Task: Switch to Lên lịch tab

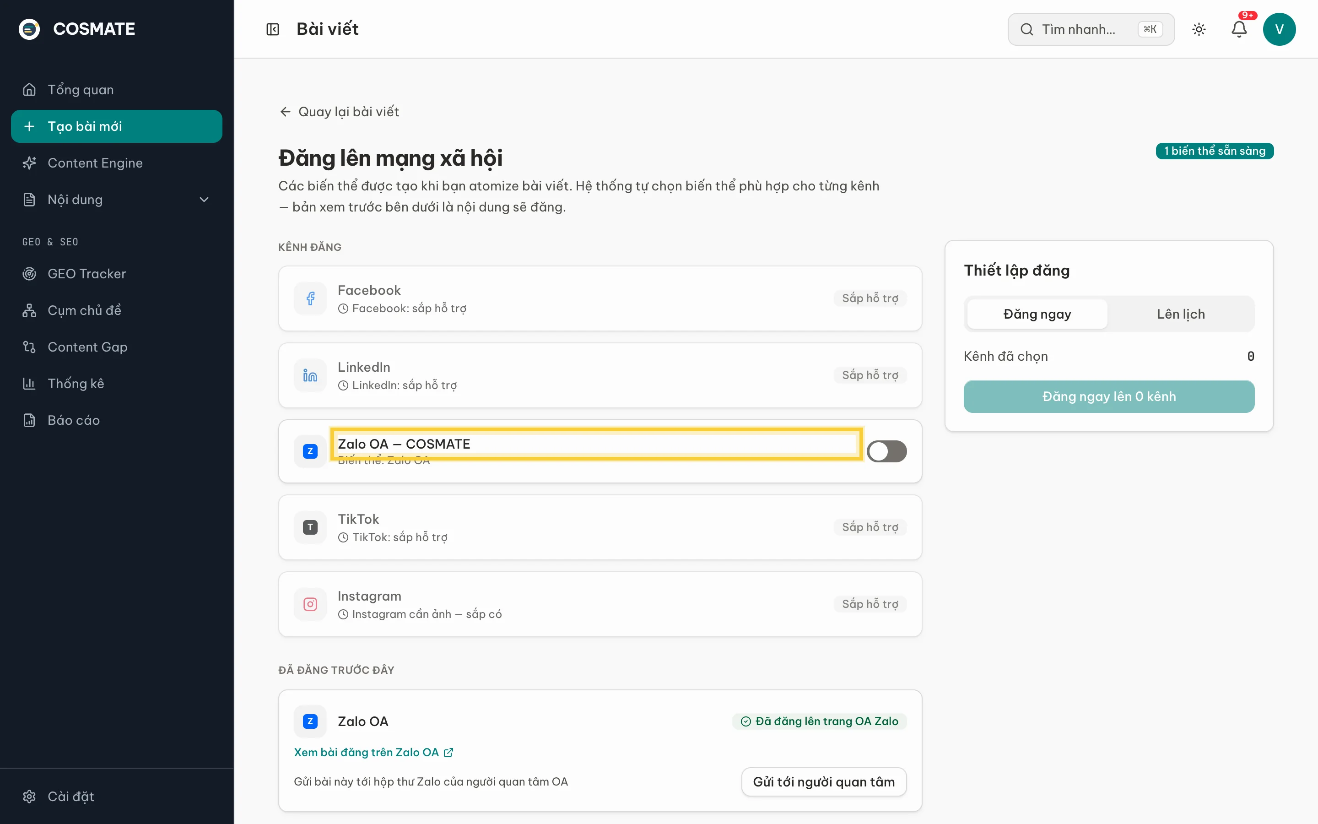Action: coord(1180,314)
